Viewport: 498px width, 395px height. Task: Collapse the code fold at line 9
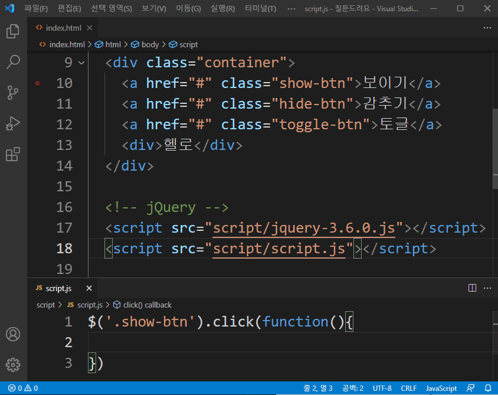[x=81, y=63]
